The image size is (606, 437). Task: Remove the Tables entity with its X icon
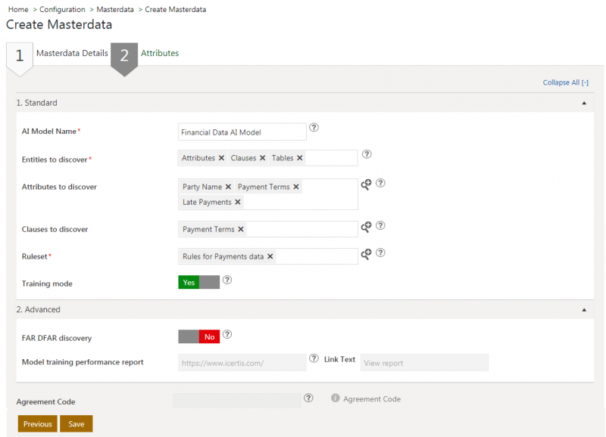tap(298, 157)
